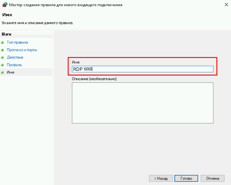Viewport: 231px width, 185px height.
Task: Click the Имя: label above the name field
Action: point(76,62)
